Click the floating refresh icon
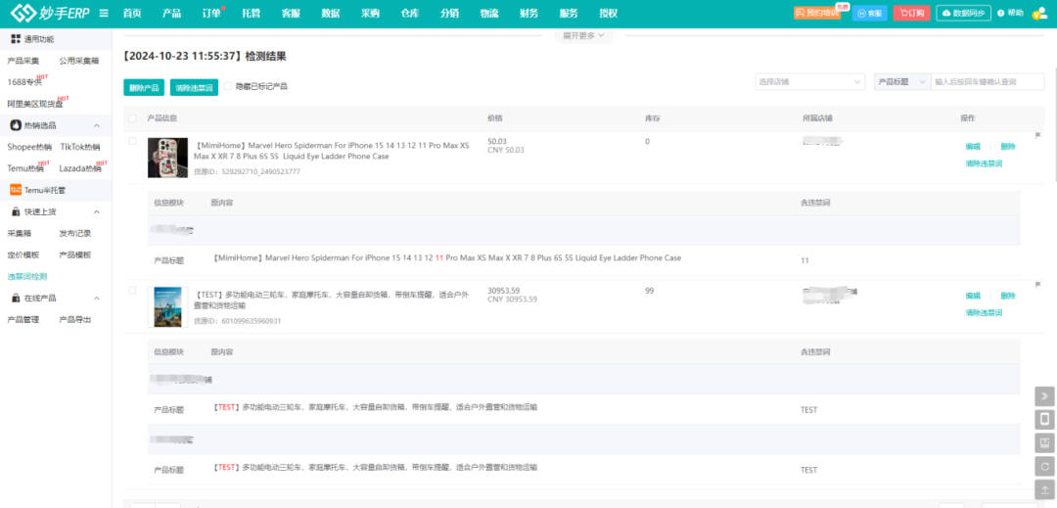 1044,466
